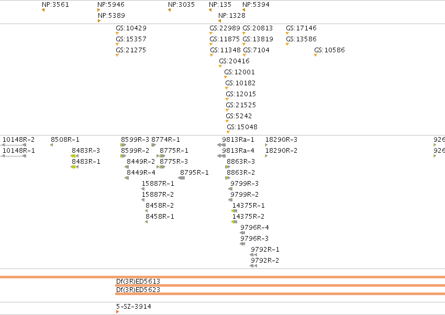Select the 8458R-2 label
This screenshot has width=445, height=315.
point(160,206)
